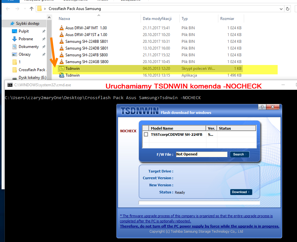Click date 16.10.2013 13:15 of Tsdnwin application
This screenshot has width=297, height=242.
click(156, 75)
